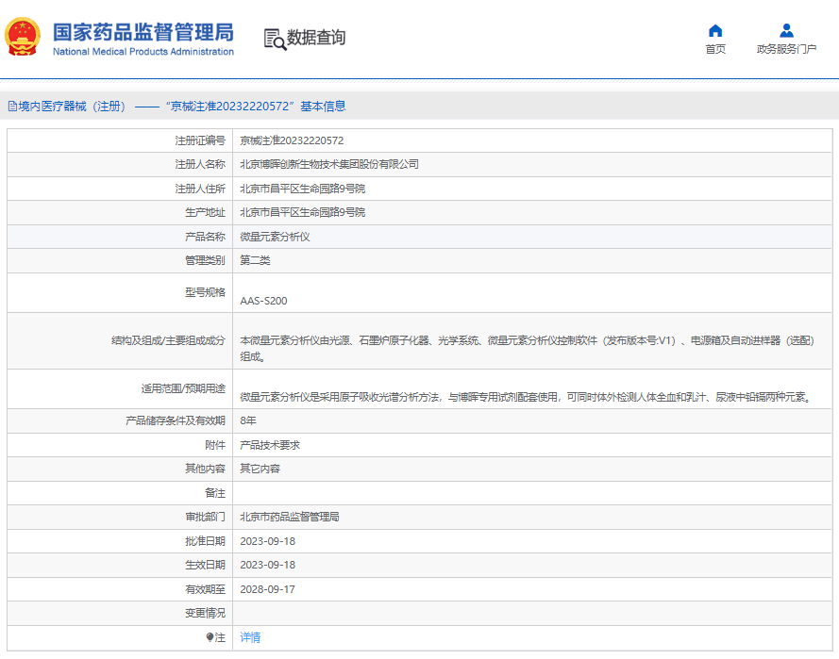Click the 数据查询 label
Image resolution: width=839 pixels, height=659 pixels.
click(x=316, y=38)
